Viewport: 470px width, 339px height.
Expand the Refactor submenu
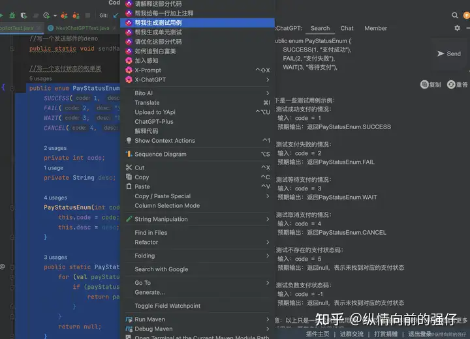point(268,243)
